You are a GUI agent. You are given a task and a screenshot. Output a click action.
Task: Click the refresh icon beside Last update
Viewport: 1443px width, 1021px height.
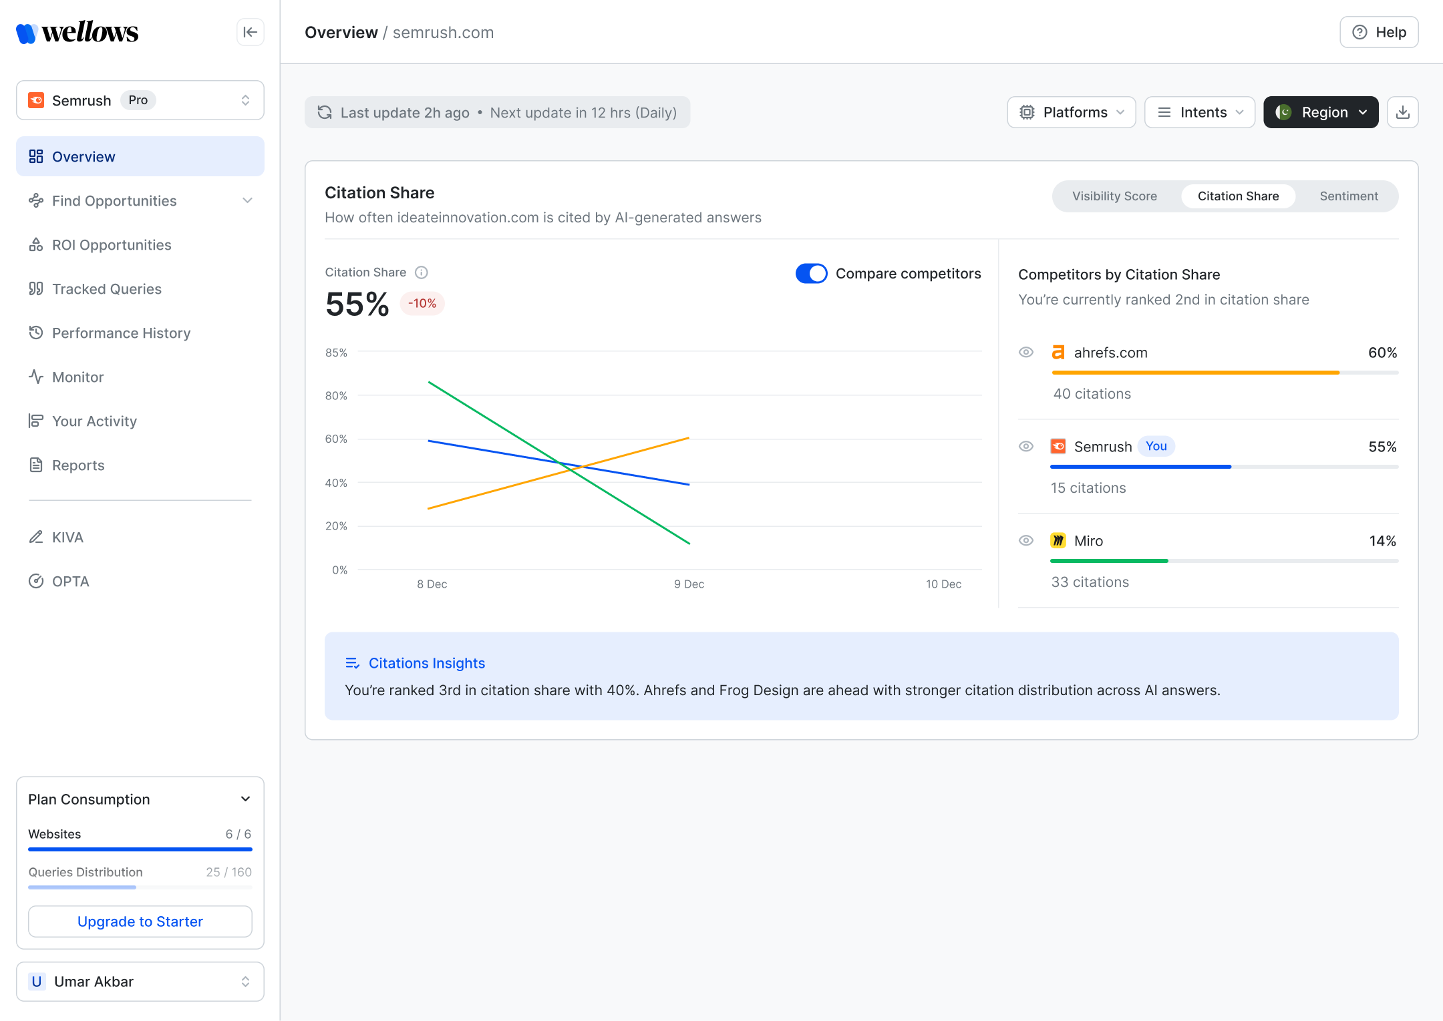[x=325, y=112]
